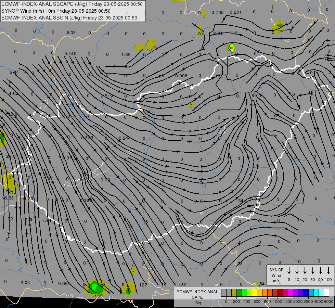The width and height of the screenshot is (335, 308).
Task: Click the 2500 tick label on the CAPE scale
Action: coord(308,301)
